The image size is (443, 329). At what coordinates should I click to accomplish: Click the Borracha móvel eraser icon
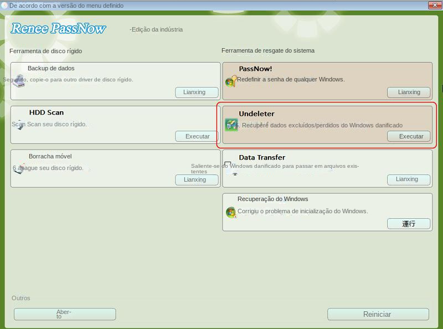[19, 168]
